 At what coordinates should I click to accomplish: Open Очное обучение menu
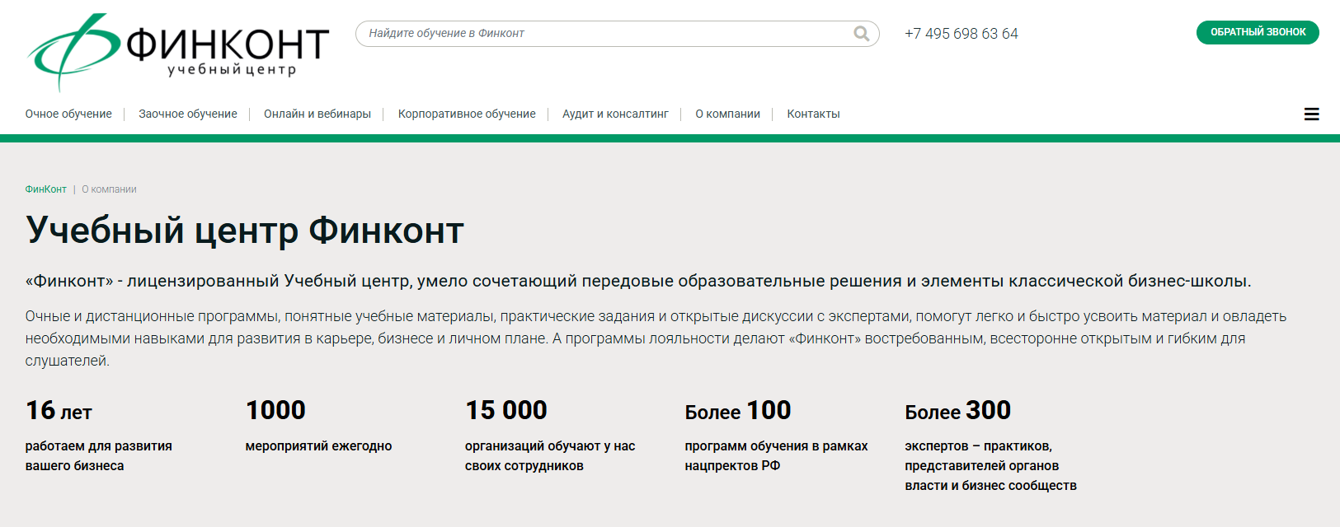point(68,114)
